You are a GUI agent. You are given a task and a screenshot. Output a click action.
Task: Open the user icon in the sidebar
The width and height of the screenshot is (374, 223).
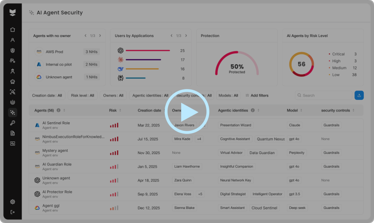tap(13, 40)
